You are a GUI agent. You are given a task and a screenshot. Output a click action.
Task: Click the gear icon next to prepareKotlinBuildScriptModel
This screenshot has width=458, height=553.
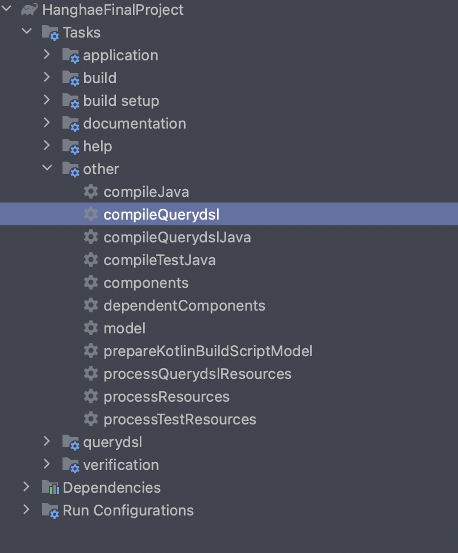point(91,350)
